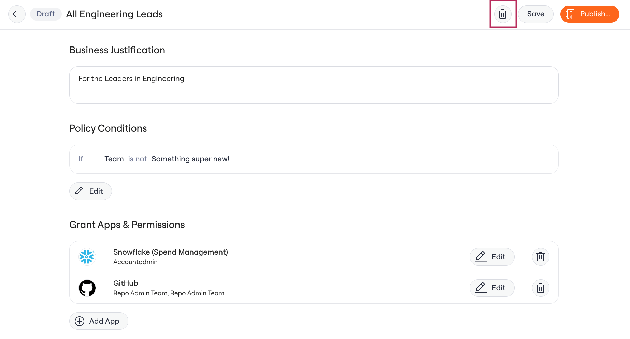Delete the policy using top trash icon
This screenshot has height=339, width=630.
point(503,14)
